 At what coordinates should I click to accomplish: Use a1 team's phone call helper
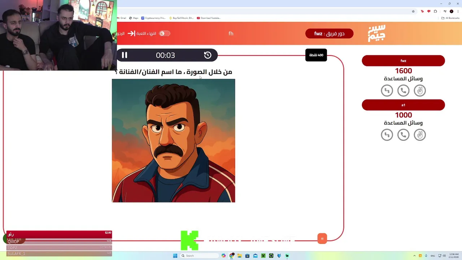coord(403,135)
